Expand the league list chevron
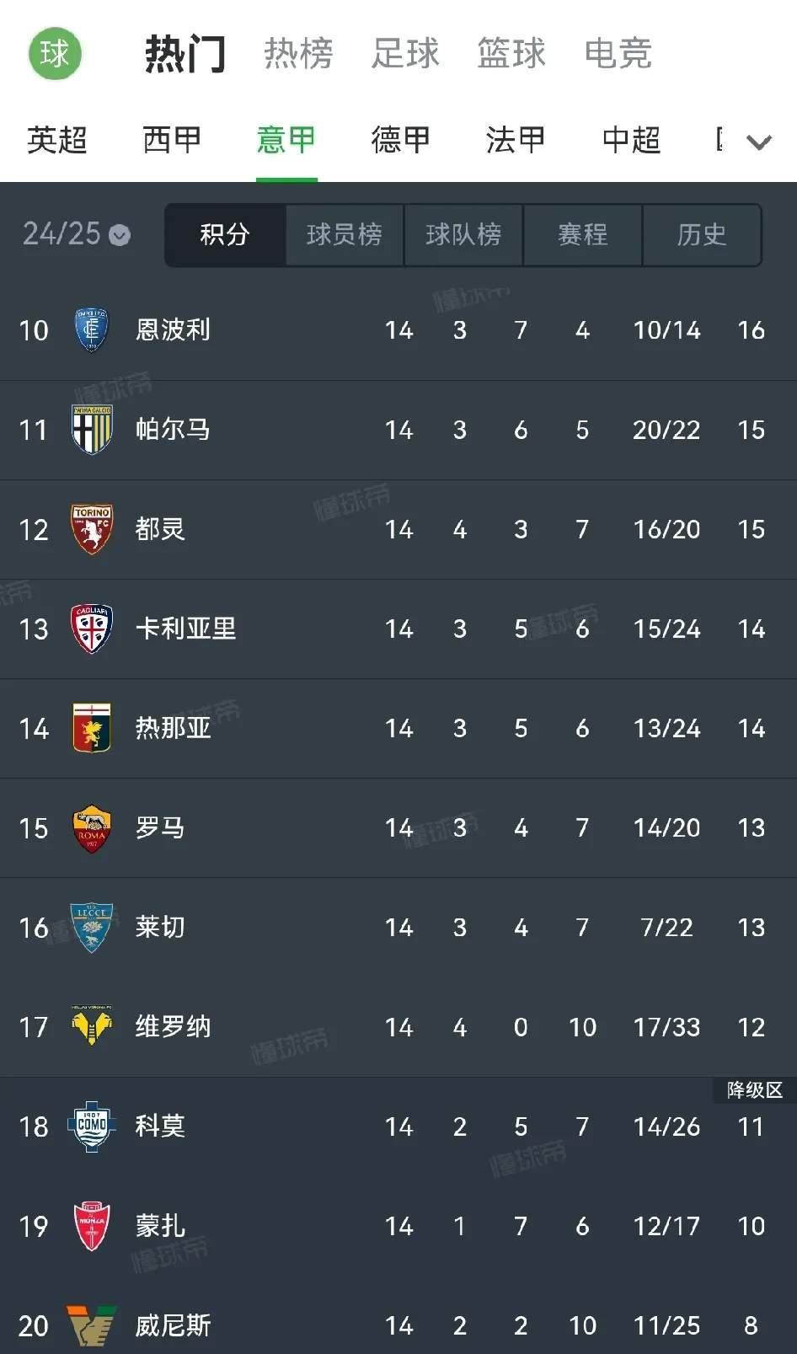 (759, 142)
